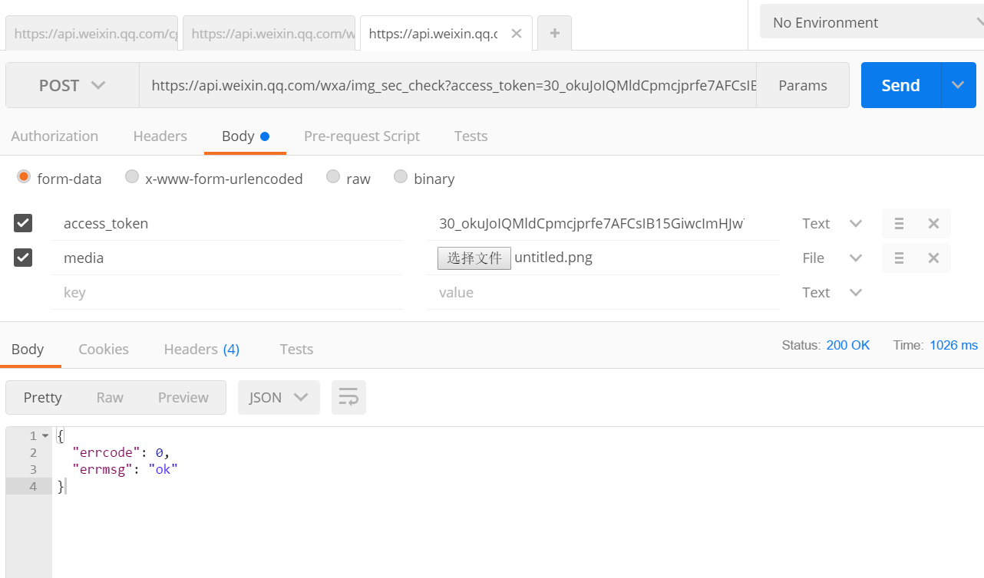The image size is (984, 578).
Task: Select the Pretty response view
Action: [x=43, y=397]
